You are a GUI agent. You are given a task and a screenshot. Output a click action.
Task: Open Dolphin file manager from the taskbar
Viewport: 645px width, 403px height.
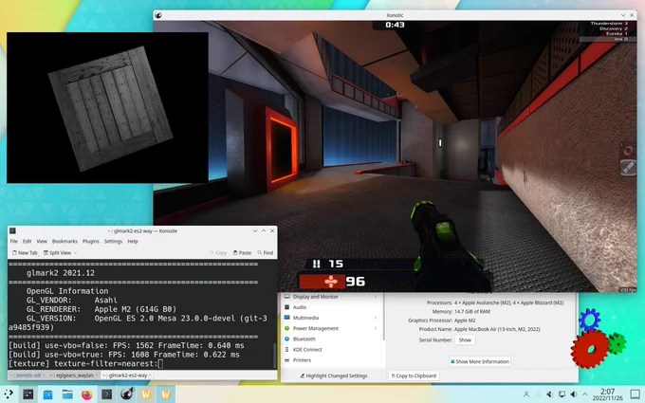coord(67,394)
